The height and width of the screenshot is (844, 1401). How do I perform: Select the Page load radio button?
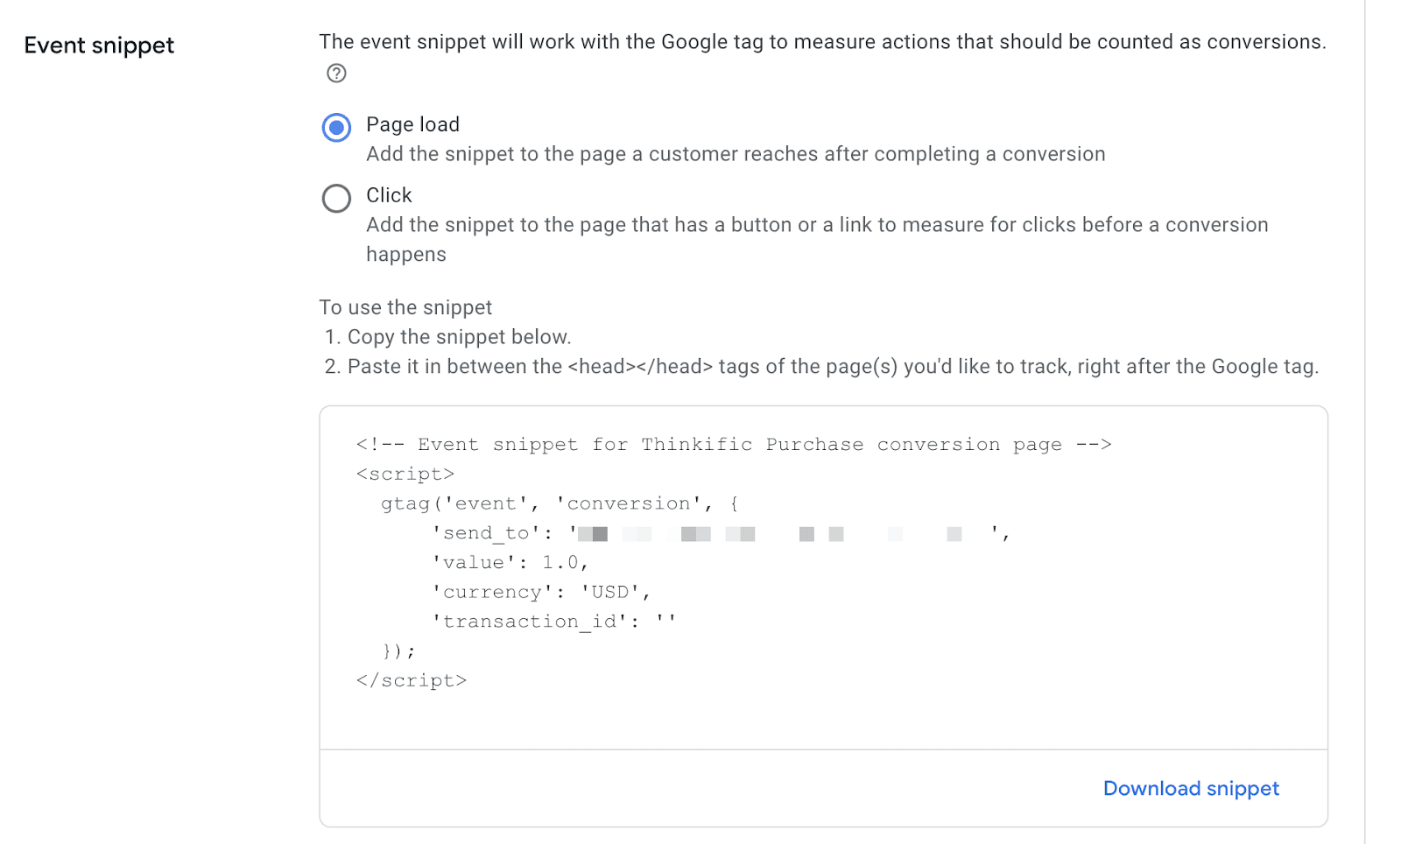[336, 128]
